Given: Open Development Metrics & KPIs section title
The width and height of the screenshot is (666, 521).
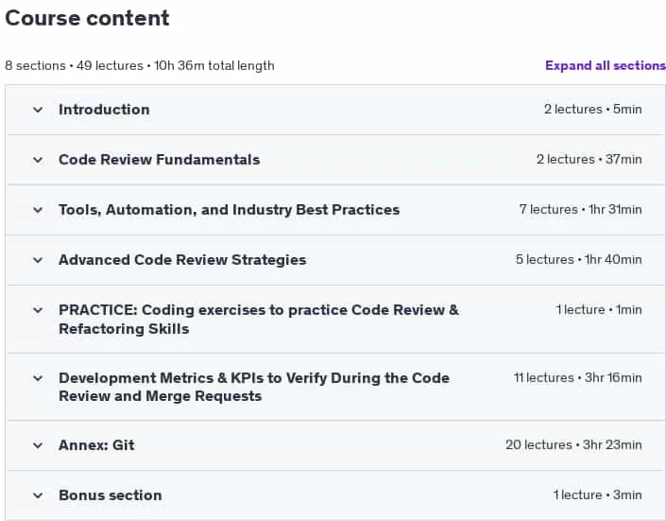Looking at the screenshot, I should pyautogui.click(x=254, y=387).
